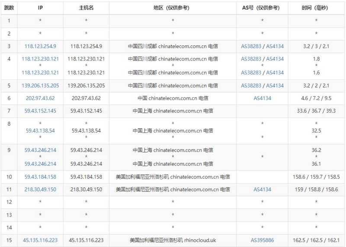Open the 139.206.135.205 link in IP column
Screen dimensions: 346x247
coord(40,85)
